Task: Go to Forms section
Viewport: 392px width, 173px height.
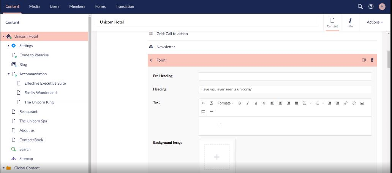Action: [100, 6]
